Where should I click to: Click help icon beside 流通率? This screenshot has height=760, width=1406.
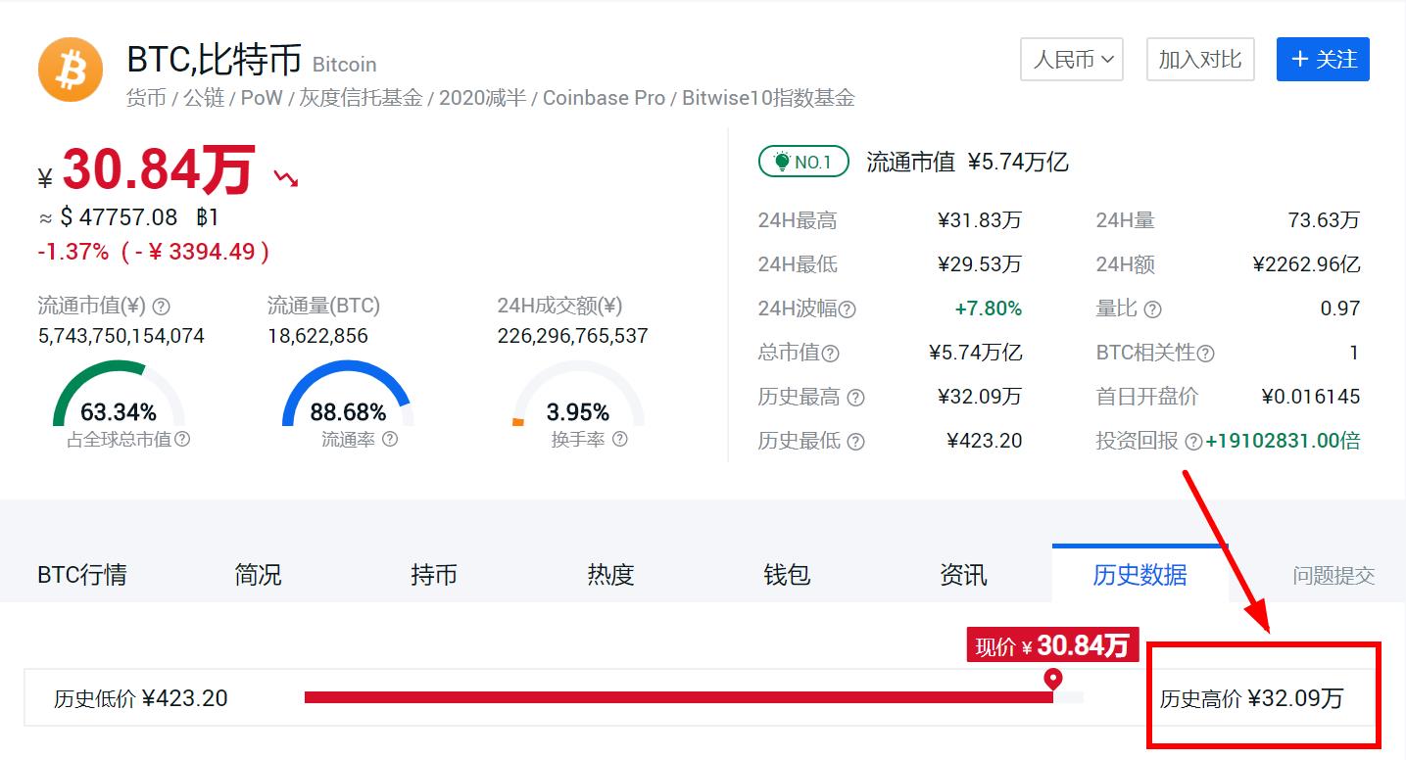pyautogui.click(x=390, y=440)
